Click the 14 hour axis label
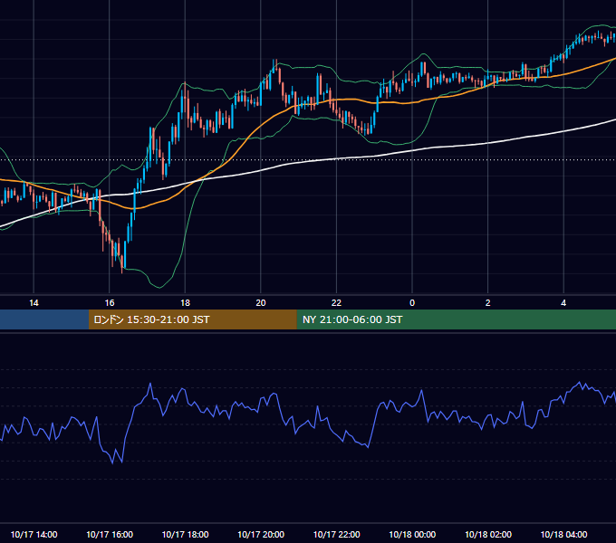This screenshot has width=616, height=543. point(34,303)
